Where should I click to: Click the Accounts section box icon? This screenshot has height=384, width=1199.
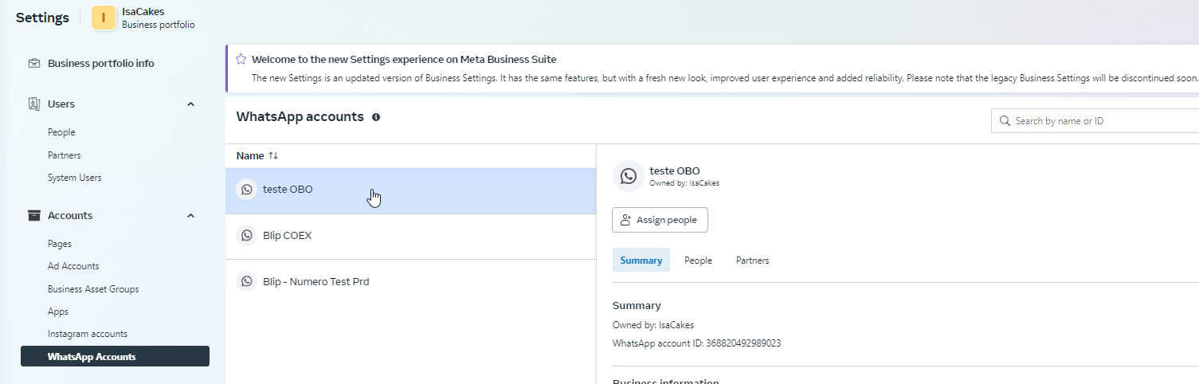(x=34, y=215)
